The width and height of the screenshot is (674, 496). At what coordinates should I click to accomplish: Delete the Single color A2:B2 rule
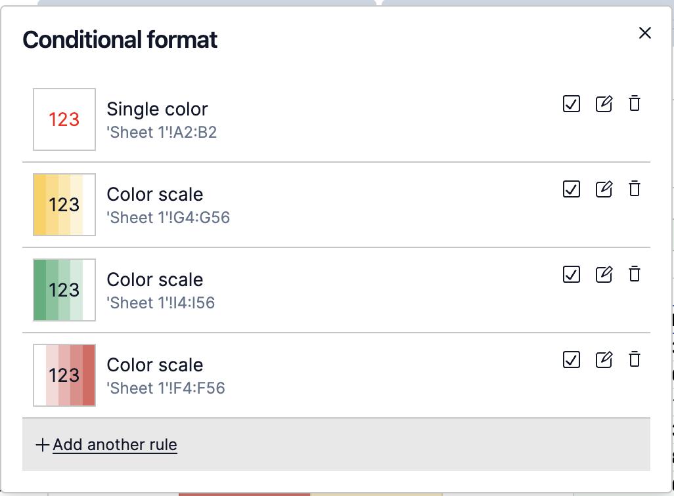click(x=634, y=104)
